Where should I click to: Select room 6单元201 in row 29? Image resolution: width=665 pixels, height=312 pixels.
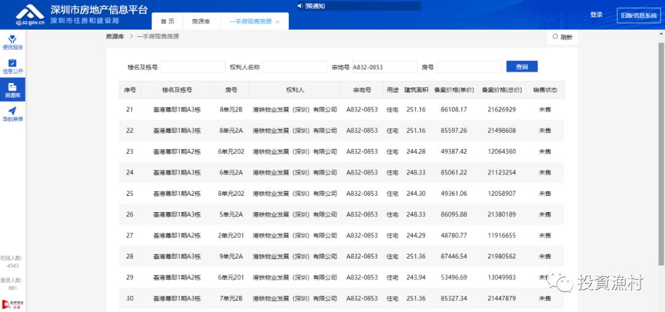[x=231, y=278]
